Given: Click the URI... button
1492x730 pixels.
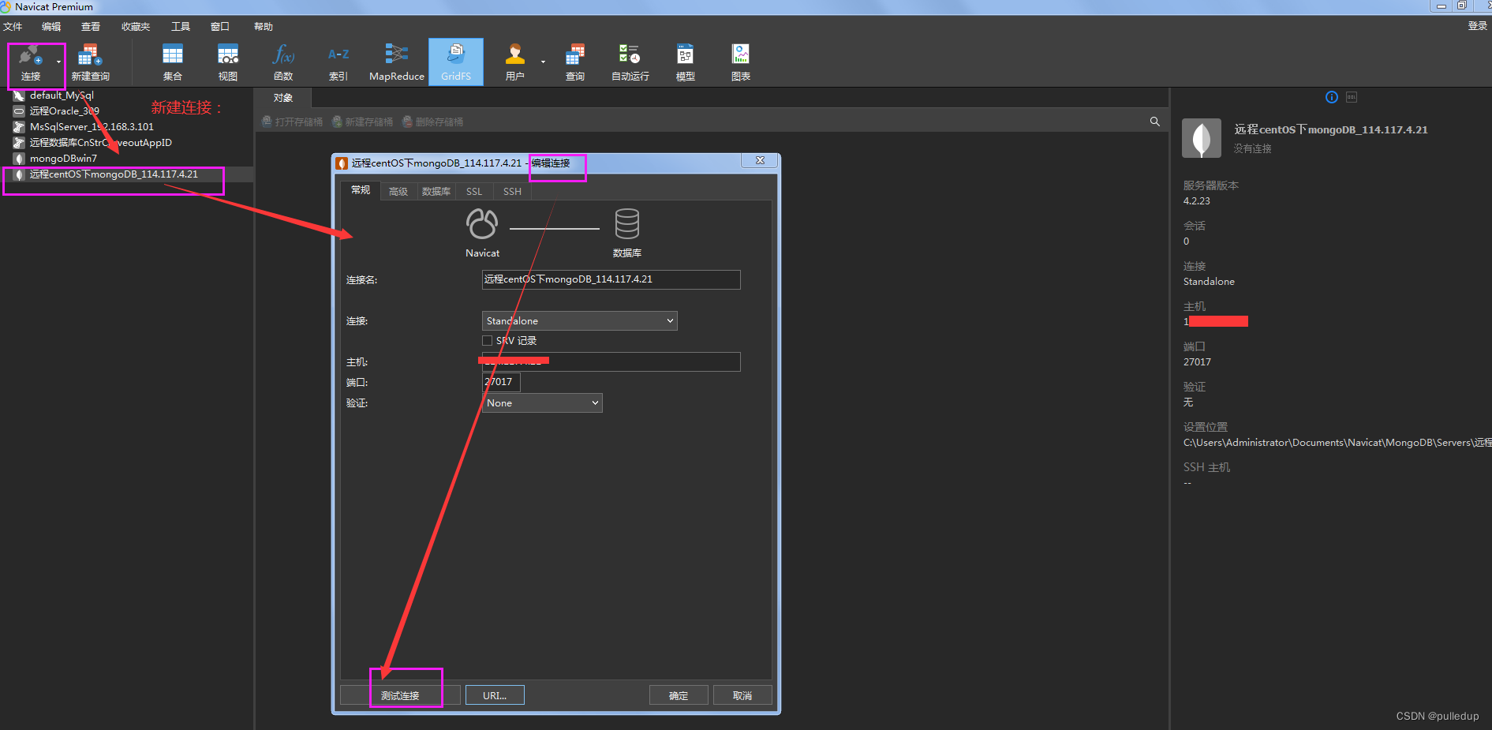Looking at the screenshot, I should (x=495, y=695).
